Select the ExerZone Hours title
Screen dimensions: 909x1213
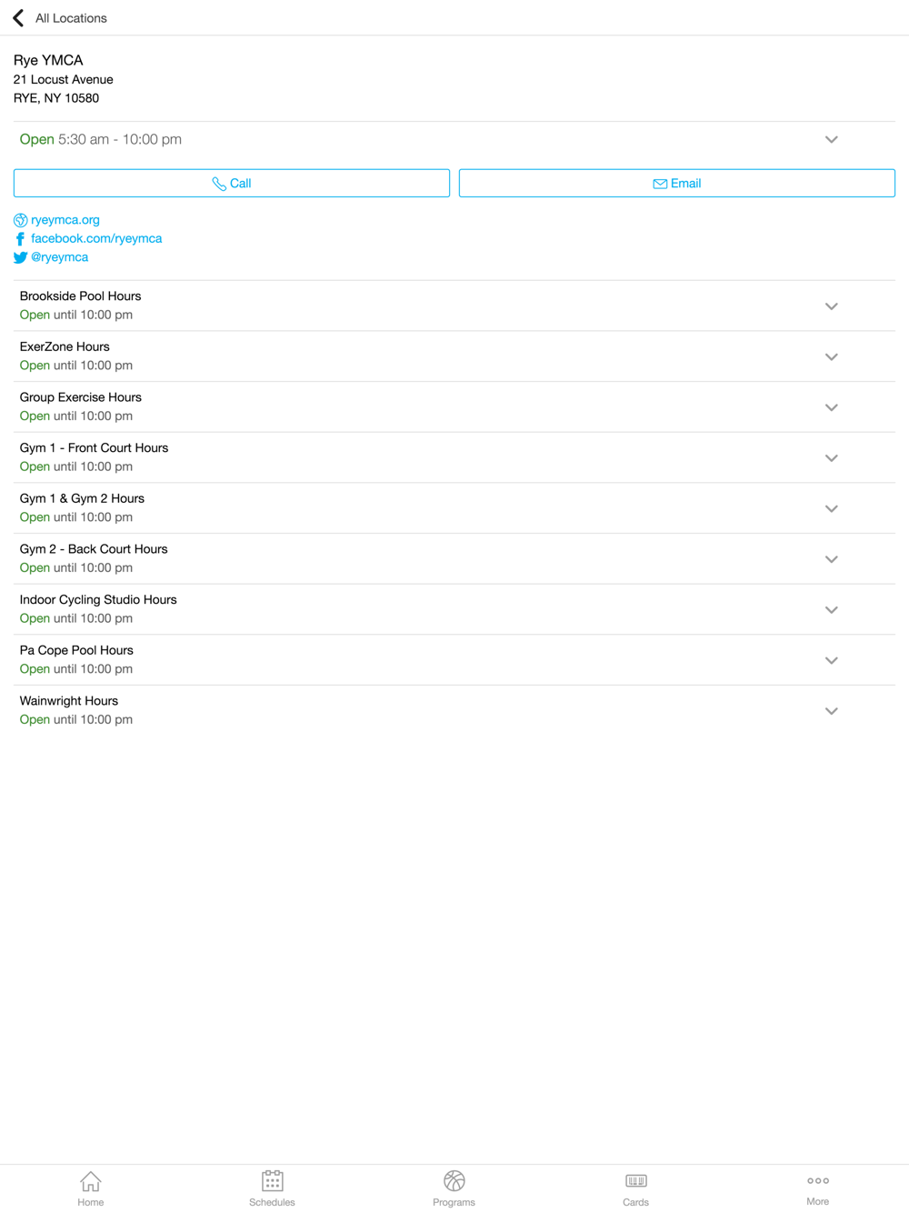pos(65,346)
